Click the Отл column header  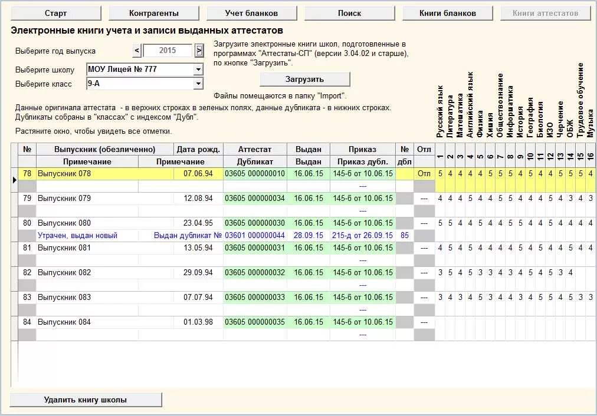coord(424,149)
